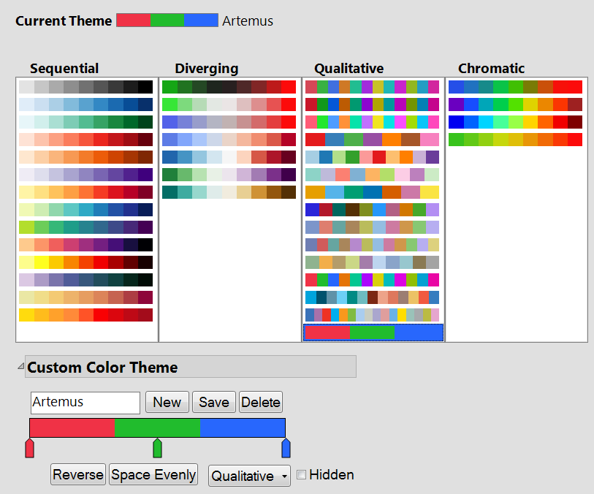The width and height of the screenshot is (594, 494).
Task: Click the theme name input field
Action: click(x=85, y=403)
